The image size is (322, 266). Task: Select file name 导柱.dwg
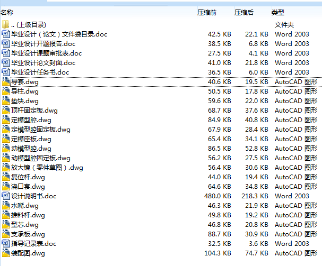(25, 91)
